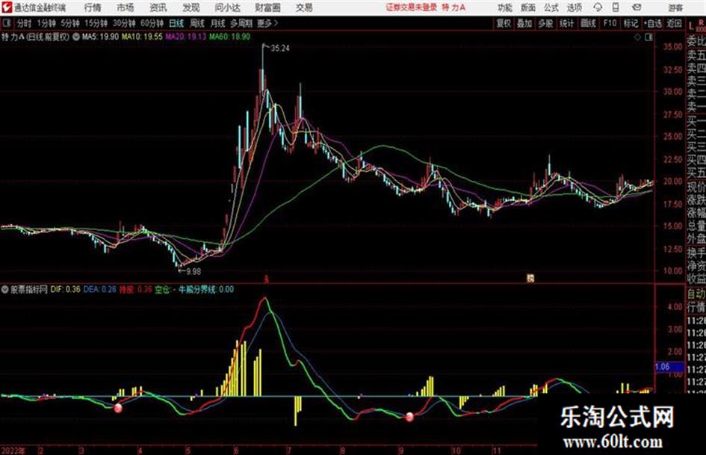The height and width of the screenshot is (455, 706).
Task: Select the 日线 daily period tab
Action: pos(176,23)
